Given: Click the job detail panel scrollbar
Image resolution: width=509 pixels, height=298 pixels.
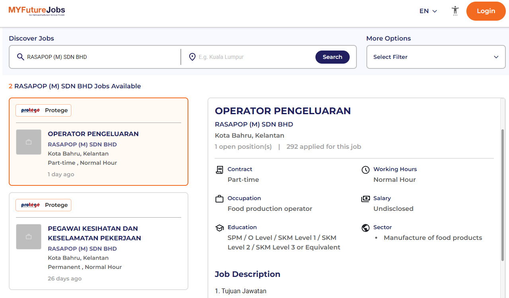Looking at the screenshot, I should [503, 195].
